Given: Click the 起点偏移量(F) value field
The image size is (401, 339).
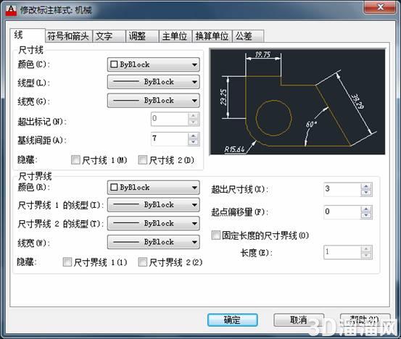Looking at the screenshot, I should pos(342,212).
